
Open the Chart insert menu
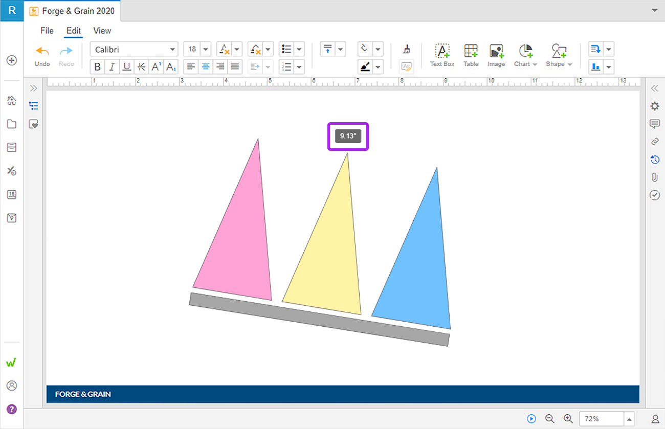[525, 55]
